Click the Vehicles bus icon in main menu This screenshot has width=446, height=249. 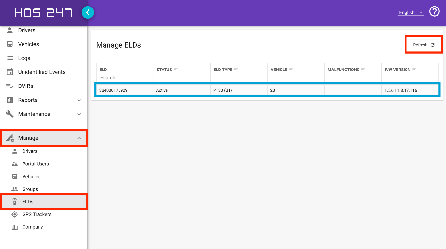coord(10,44)
